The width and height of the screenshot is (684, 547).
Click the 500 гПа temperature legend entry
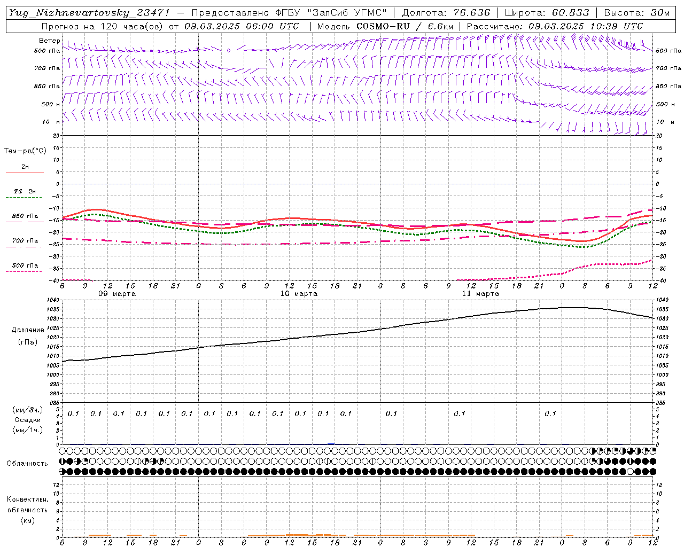(25, 265)
